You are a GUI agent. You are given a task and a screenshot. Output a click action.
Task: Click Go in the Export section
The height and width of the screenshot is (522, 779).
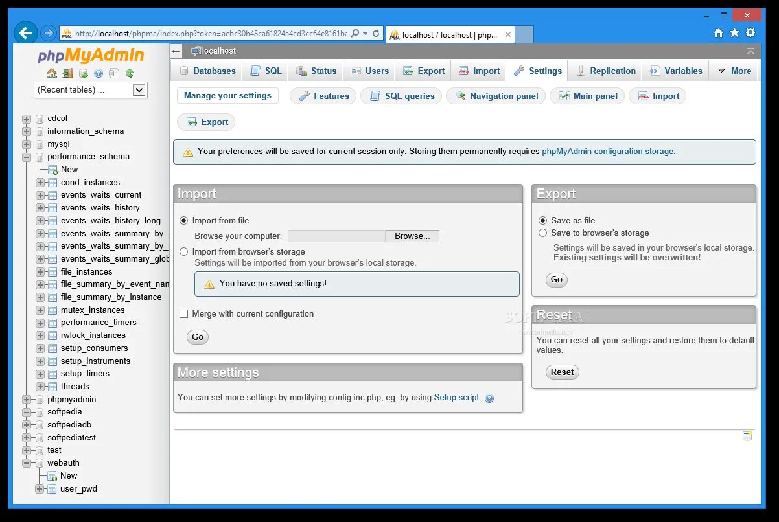click(557, 280)
